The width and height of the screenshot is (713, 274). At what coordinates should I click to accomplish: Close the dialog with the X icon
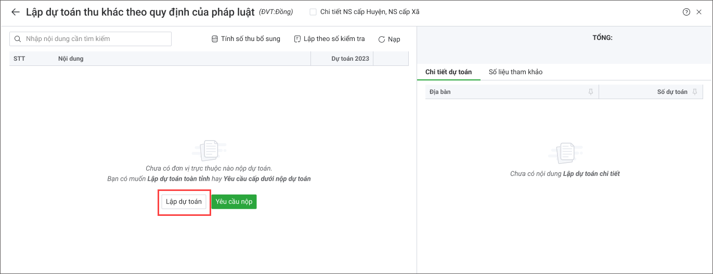point(699,12)
